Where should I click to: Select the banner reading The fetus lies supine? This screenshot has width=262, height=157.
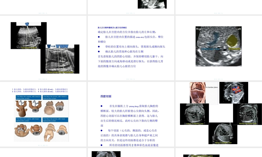pyautogui.click(x=28, y=97)
